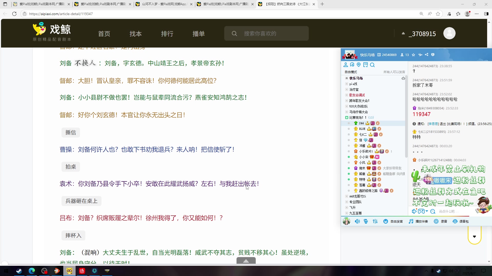Expand the 九五至尊 channel node
492x276 pixels.
coord(347,213)
